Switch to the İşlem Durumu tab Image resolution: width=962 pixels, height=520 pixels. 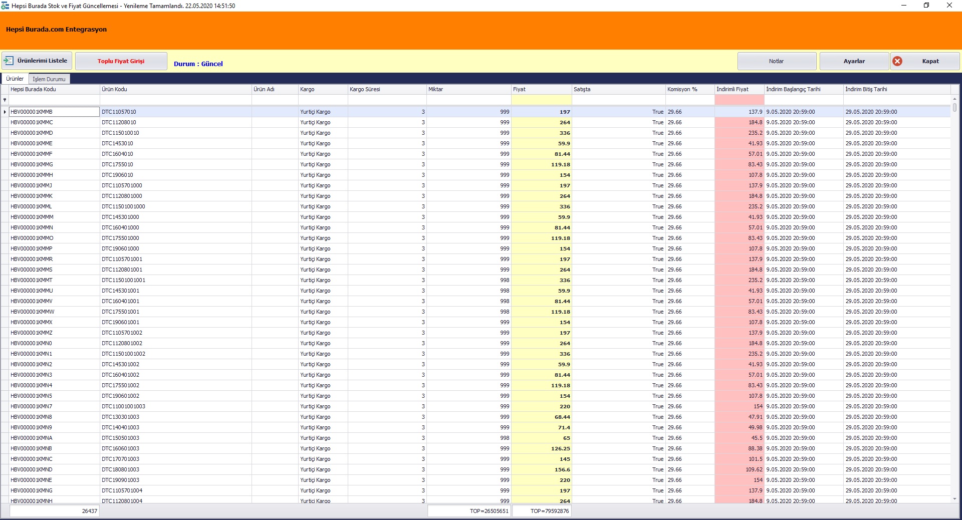49,79
